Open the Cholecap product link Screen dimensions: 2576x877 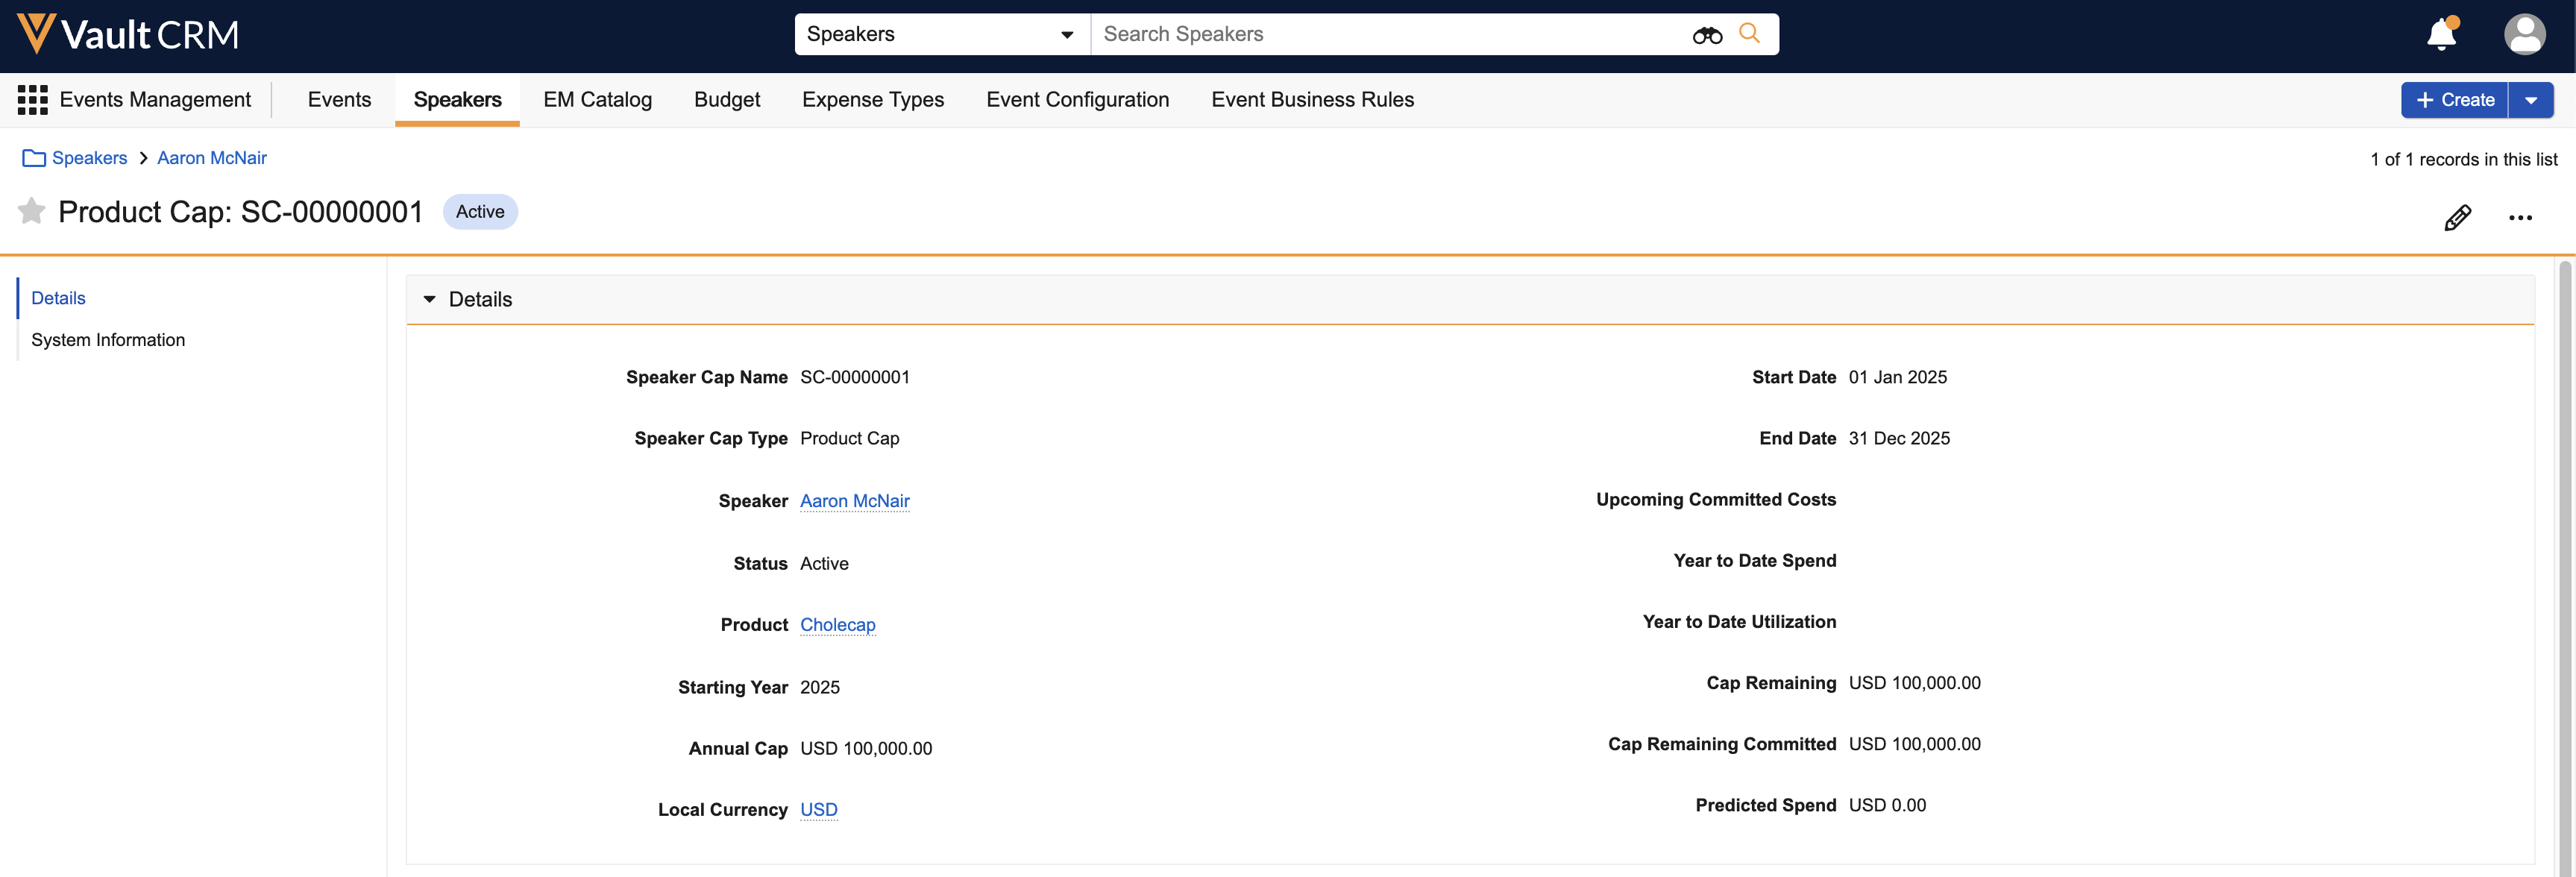(x=837, y=625)
